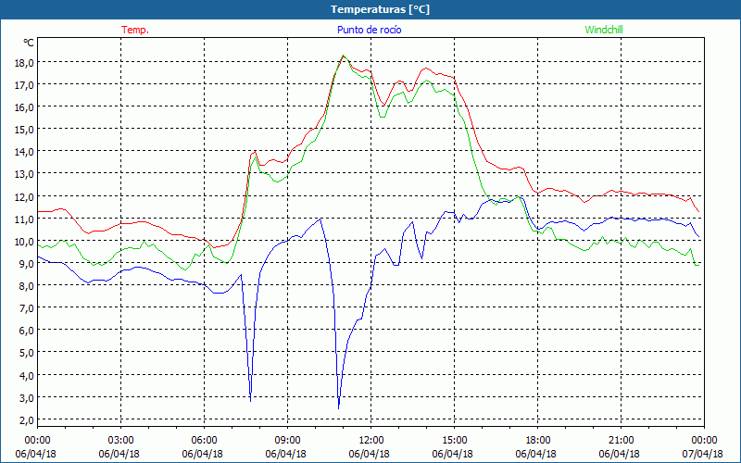Select the blue 'Punto de rocío' legend label
Screen dimensions: 741x463
(369, 30)
